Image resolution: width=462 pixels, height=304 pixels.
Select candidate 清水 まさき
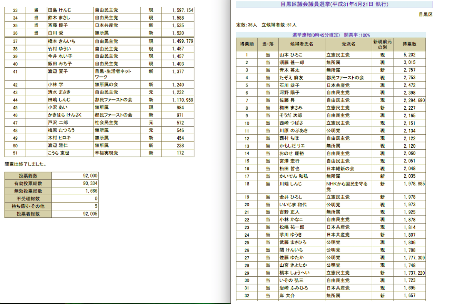[x=59, y=92]
